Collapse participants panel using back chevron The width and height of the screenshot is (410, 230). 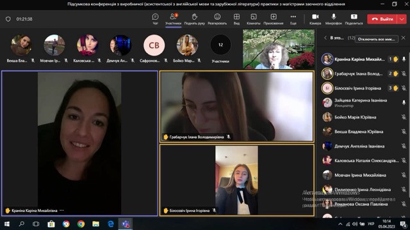click(x=325, y=38)
